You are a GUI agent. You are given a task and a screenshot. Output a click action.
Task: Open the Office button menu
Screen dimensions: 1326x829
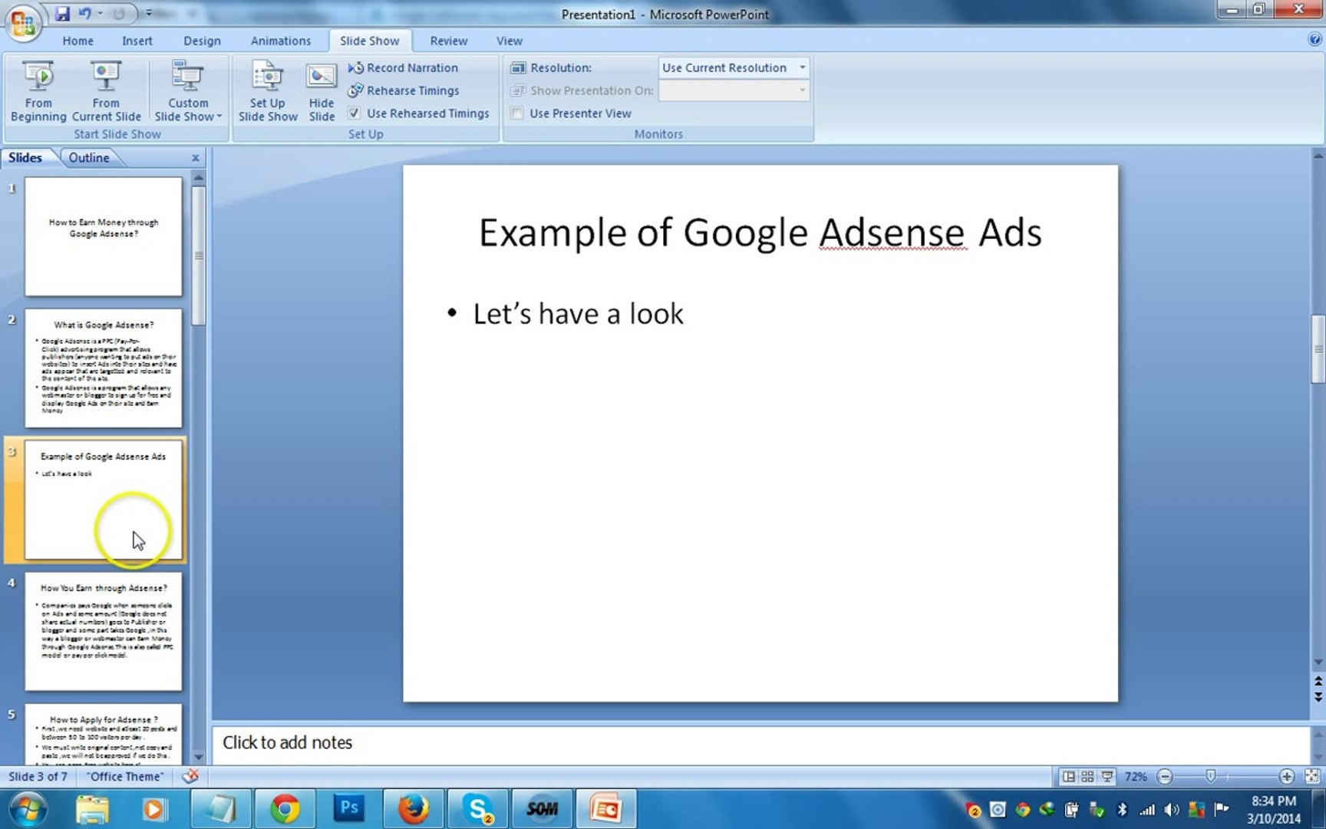tap(21, 23)
